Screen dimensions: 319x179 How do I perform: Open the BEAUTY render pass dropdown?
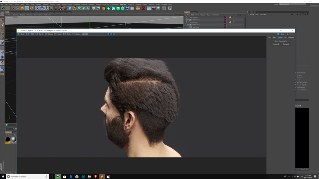(94, 34)
